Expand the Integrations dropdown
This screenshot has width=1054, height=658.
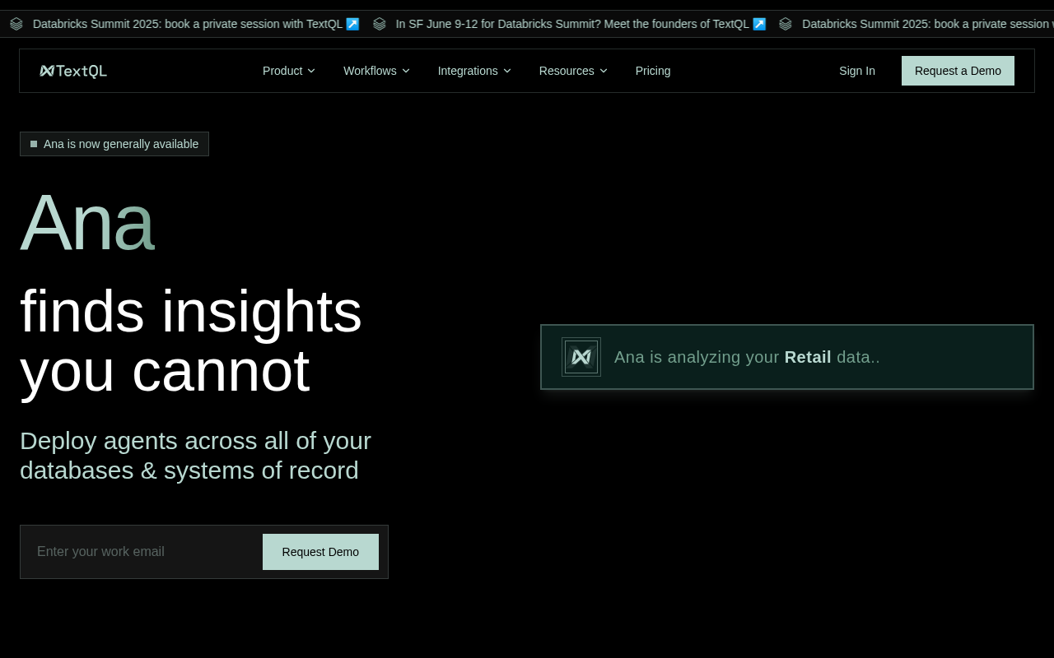click(x=474, y=71)
